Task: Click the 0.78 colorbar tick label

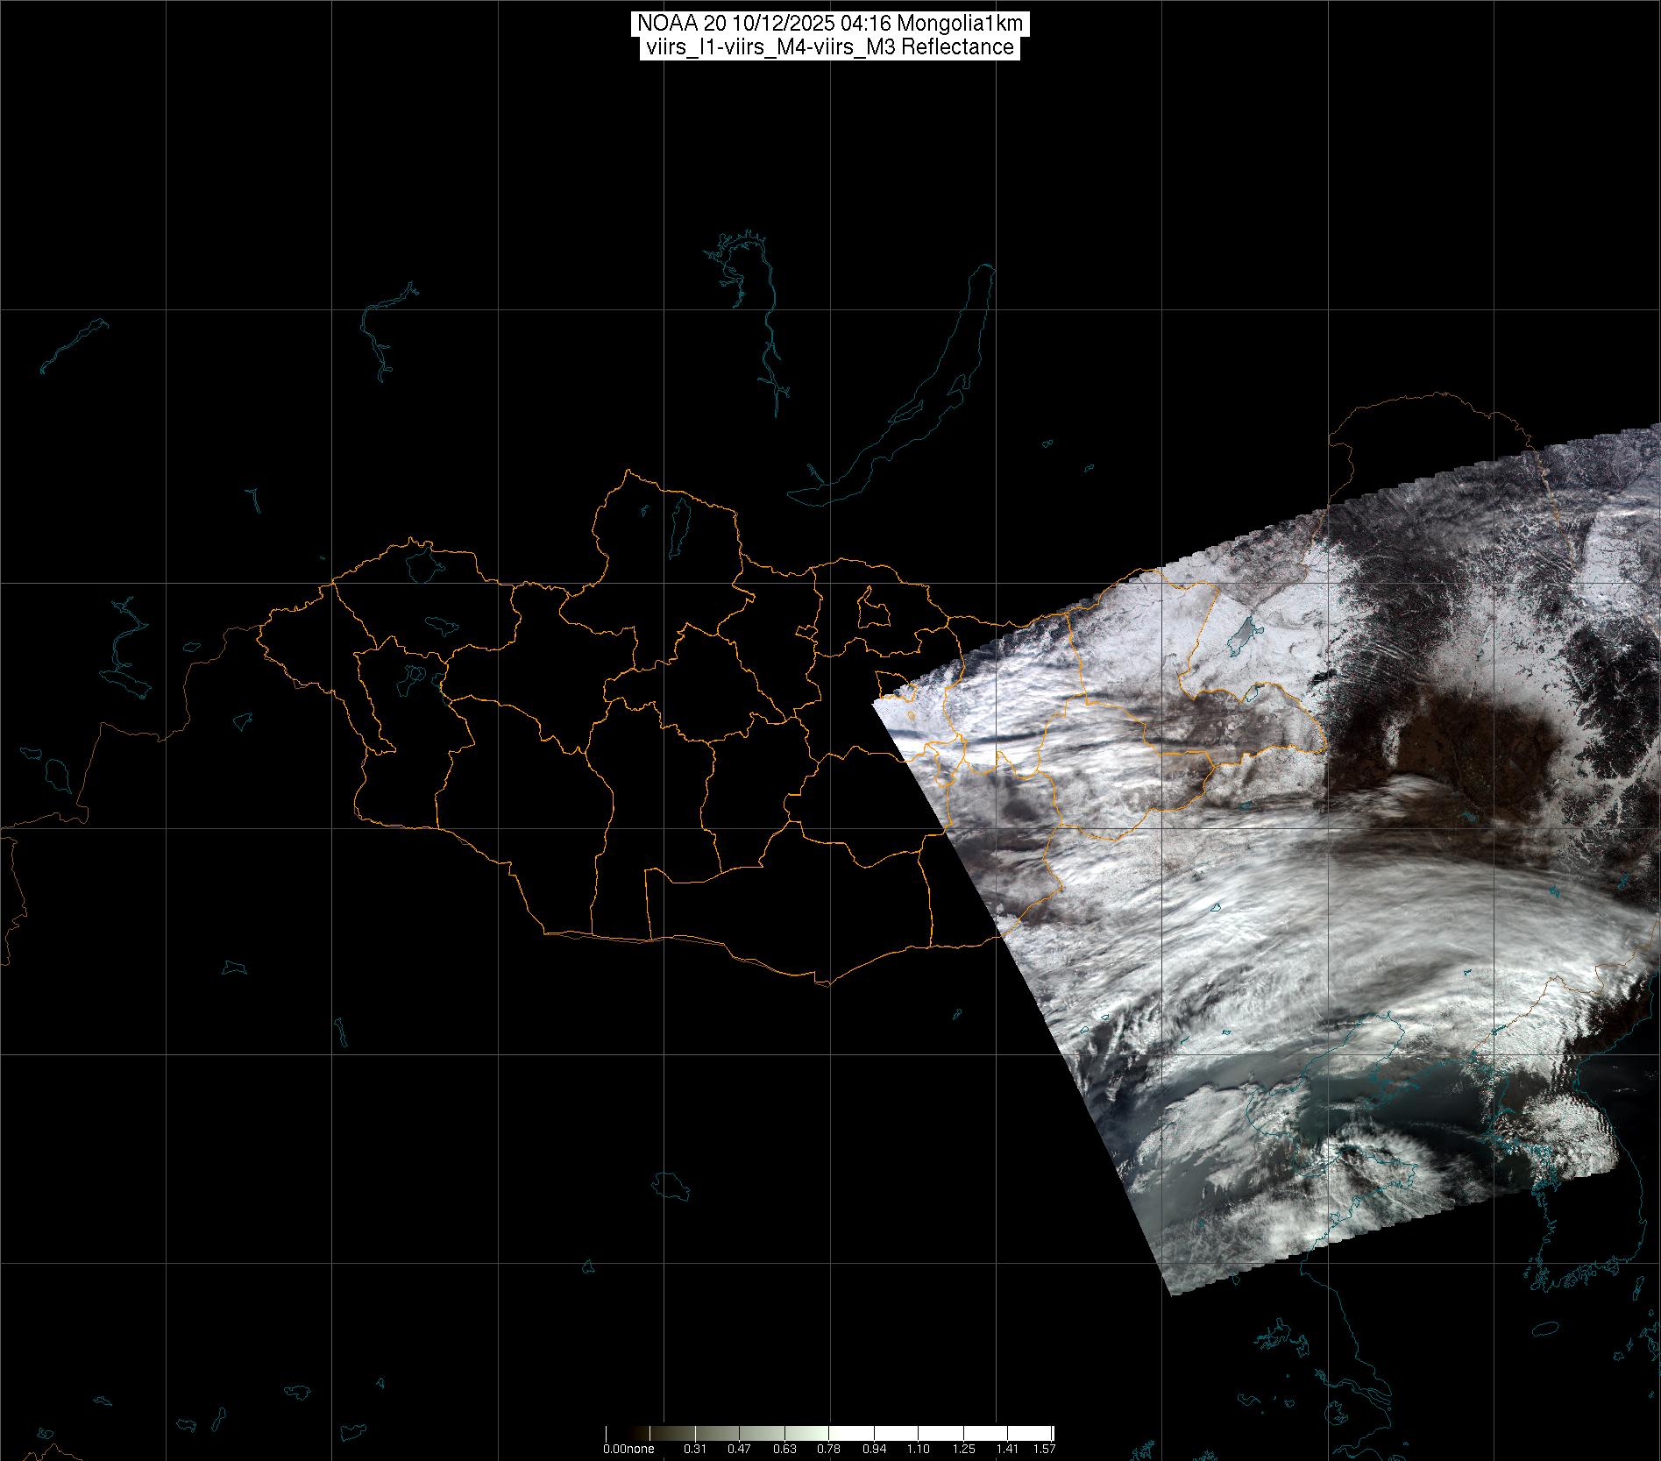Action: coord(829,1450)
